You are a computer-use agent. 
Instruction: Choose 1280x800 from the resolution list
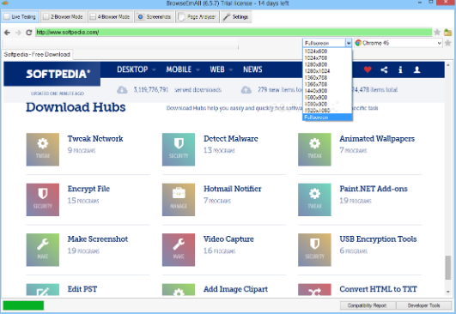[327, 64]
